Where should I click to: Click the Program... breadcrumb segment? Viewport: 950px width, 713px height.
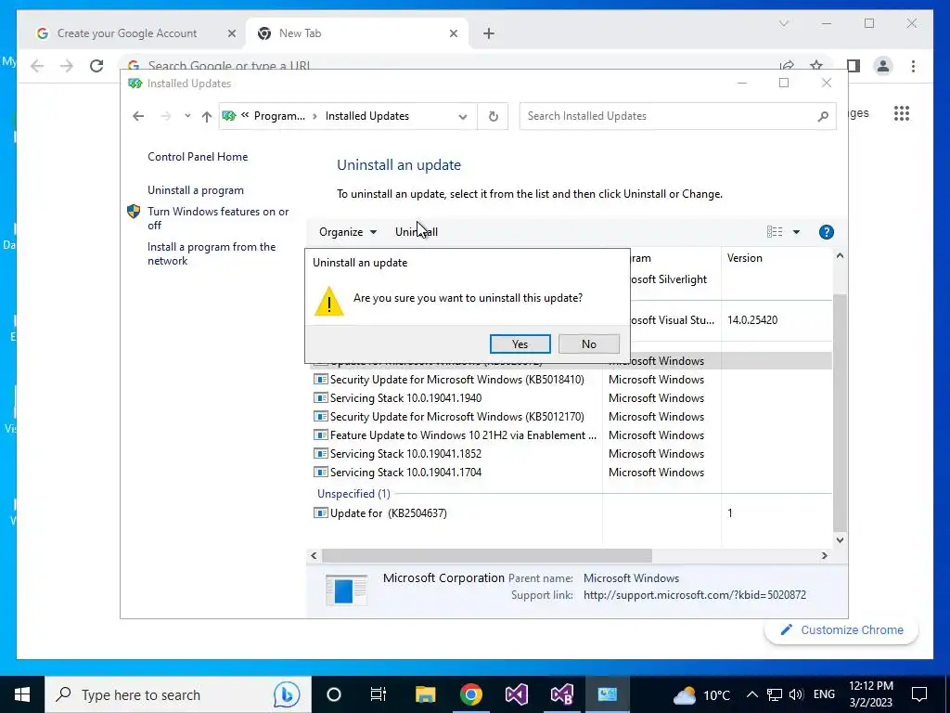[279, 116]
